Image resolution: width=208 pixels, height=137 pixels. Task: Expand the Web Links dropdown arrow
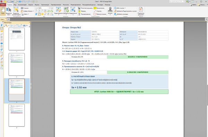click(x=125, y=8)
